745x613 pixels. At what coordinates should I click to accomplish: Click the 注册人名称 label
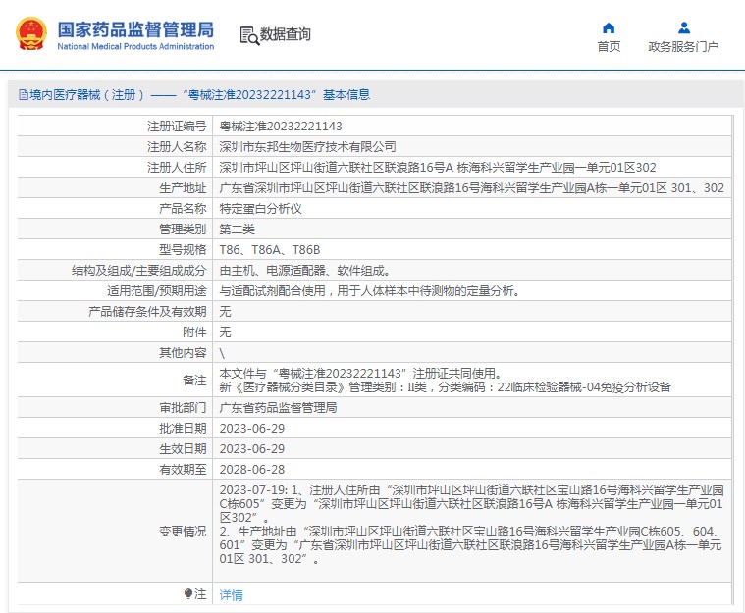point(177,147)
